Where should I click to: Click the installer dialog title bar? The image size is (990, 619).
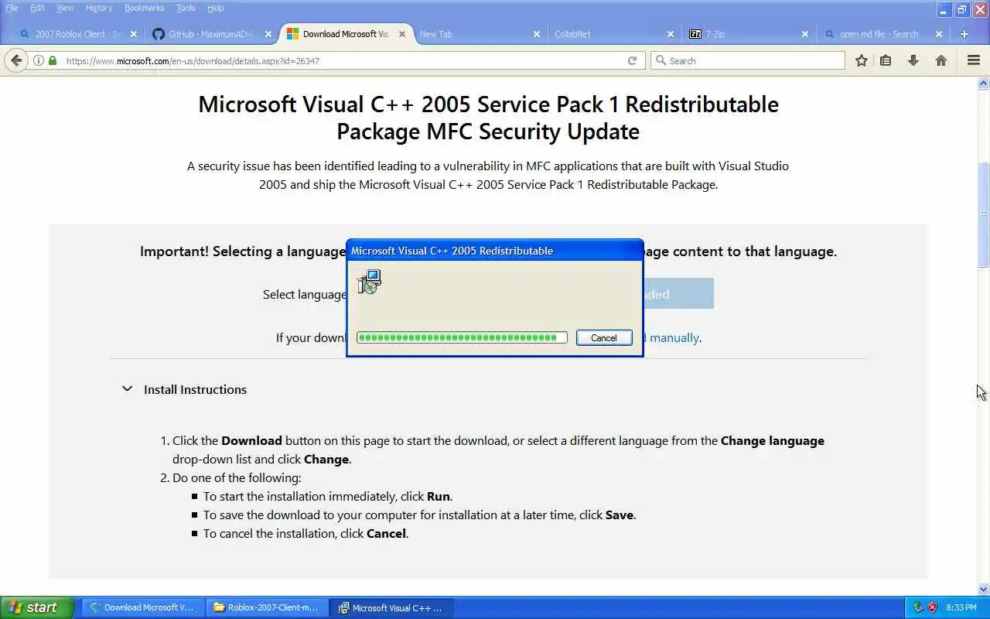pos(495,251)
